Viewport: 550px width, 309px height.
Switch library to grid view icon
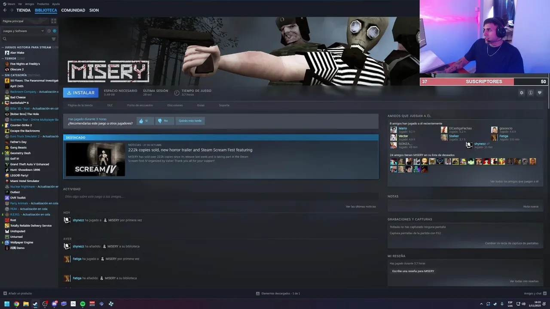click(54, 21)
